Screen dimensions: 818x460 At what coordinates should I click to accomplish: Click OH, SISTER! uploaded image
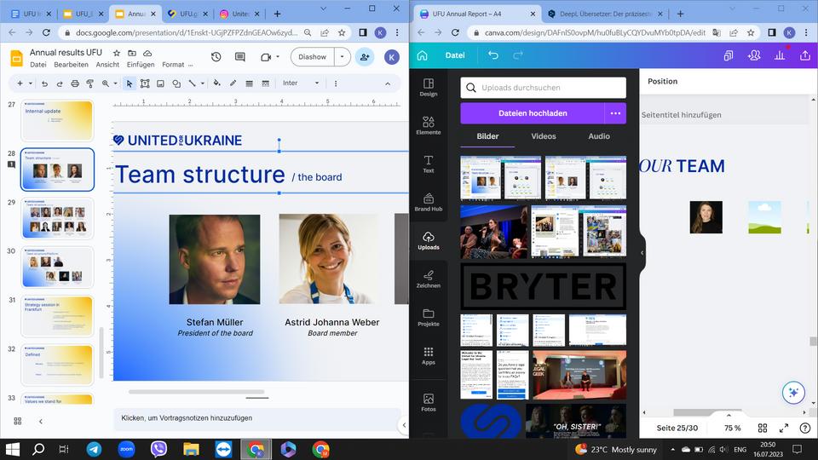tap(576, 421)
